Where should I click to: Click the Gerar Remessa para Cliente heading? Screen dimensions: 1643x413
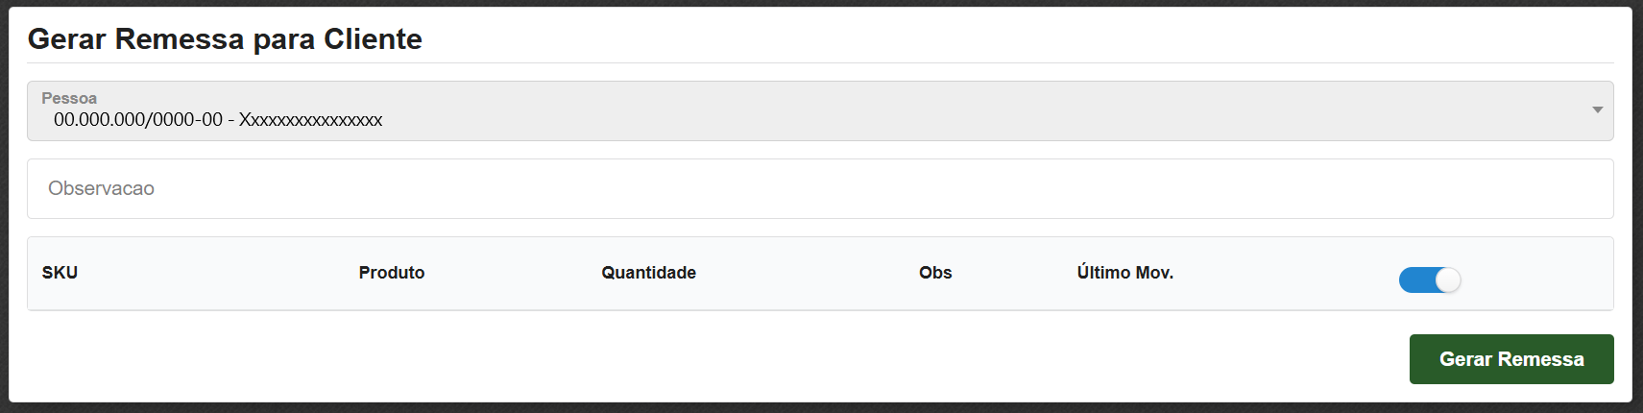tap(225, 39)
